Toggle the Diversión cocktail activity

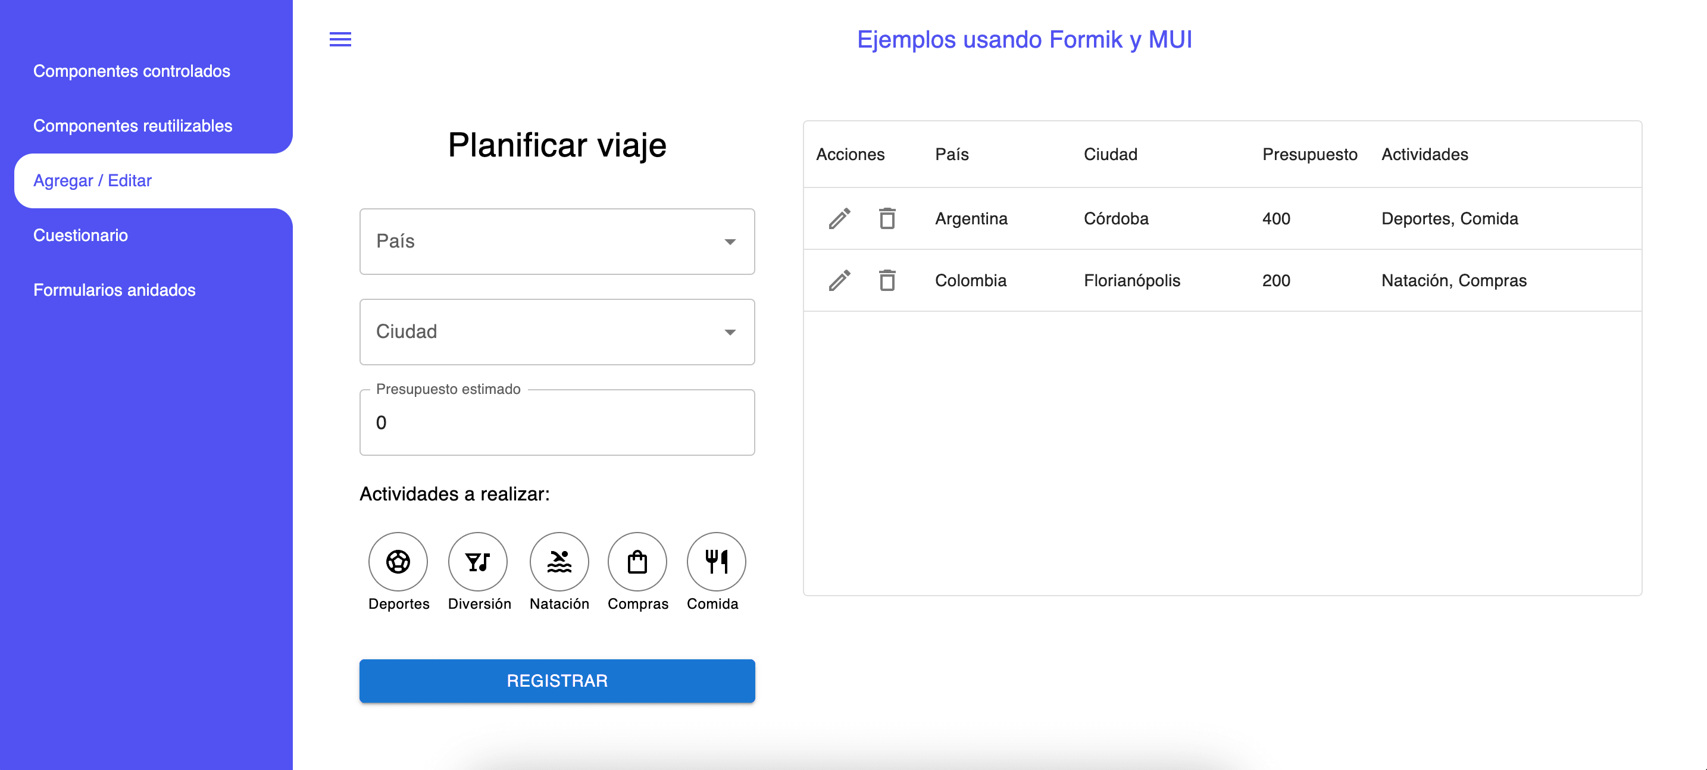(478, 561)
